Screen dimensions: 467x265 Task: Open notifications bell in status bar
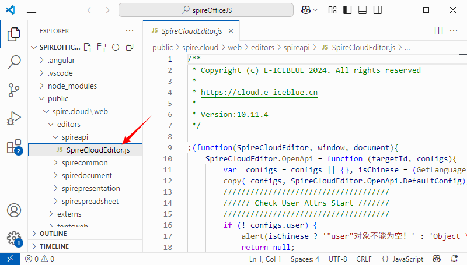pyautogui.click(x=455, y=259)
